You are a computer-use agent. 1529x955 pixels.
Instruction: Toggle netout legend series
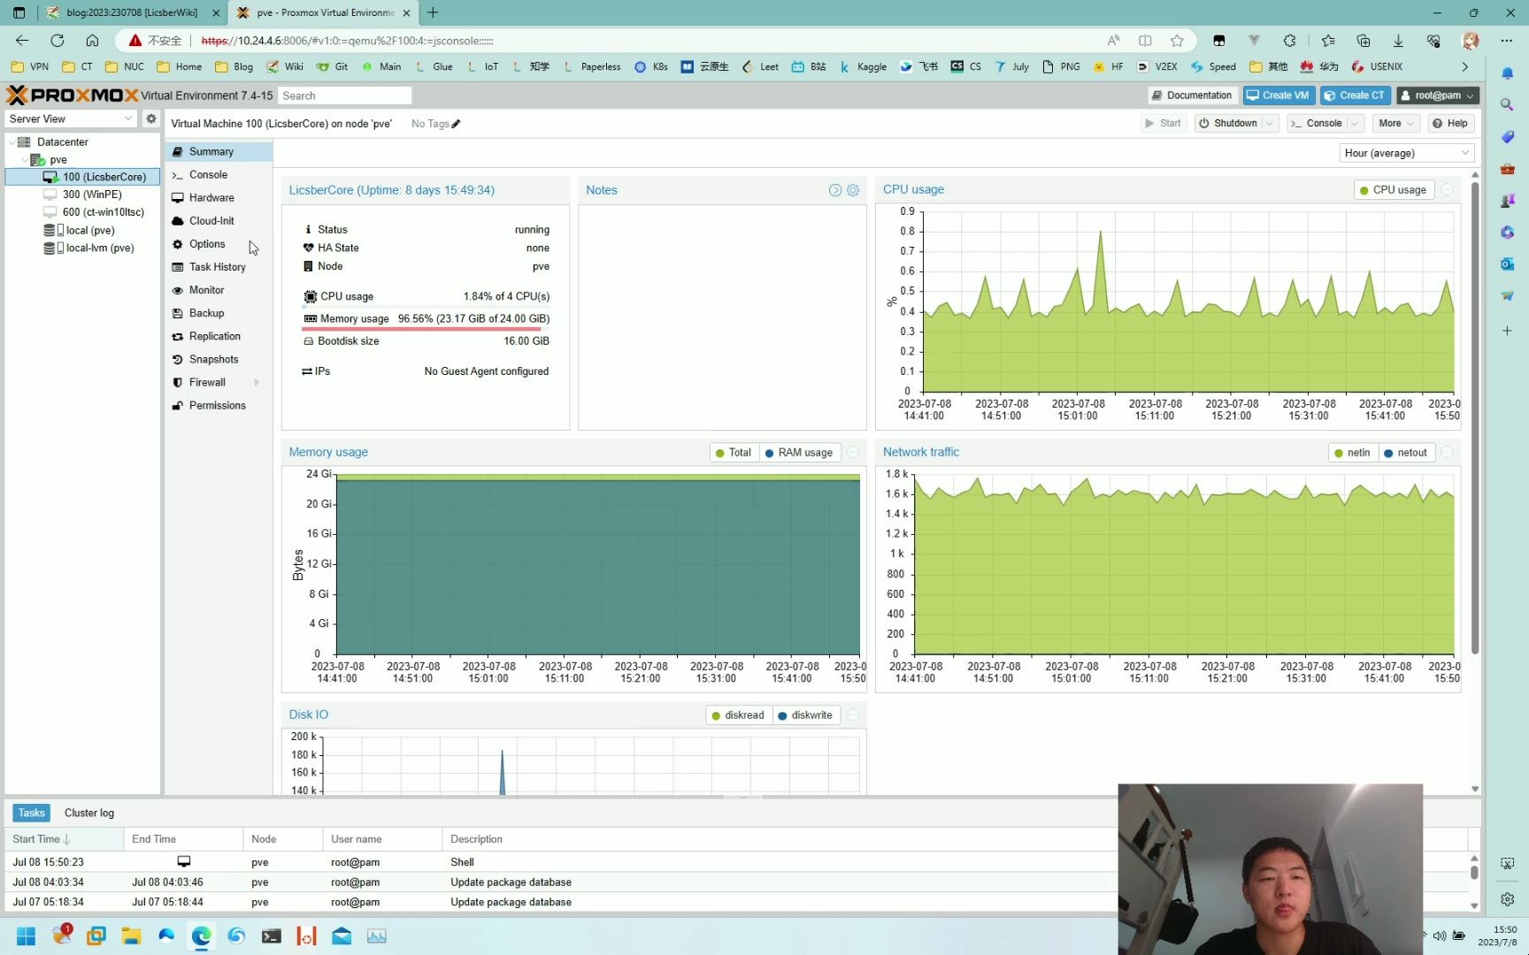tap(1405, 453)
